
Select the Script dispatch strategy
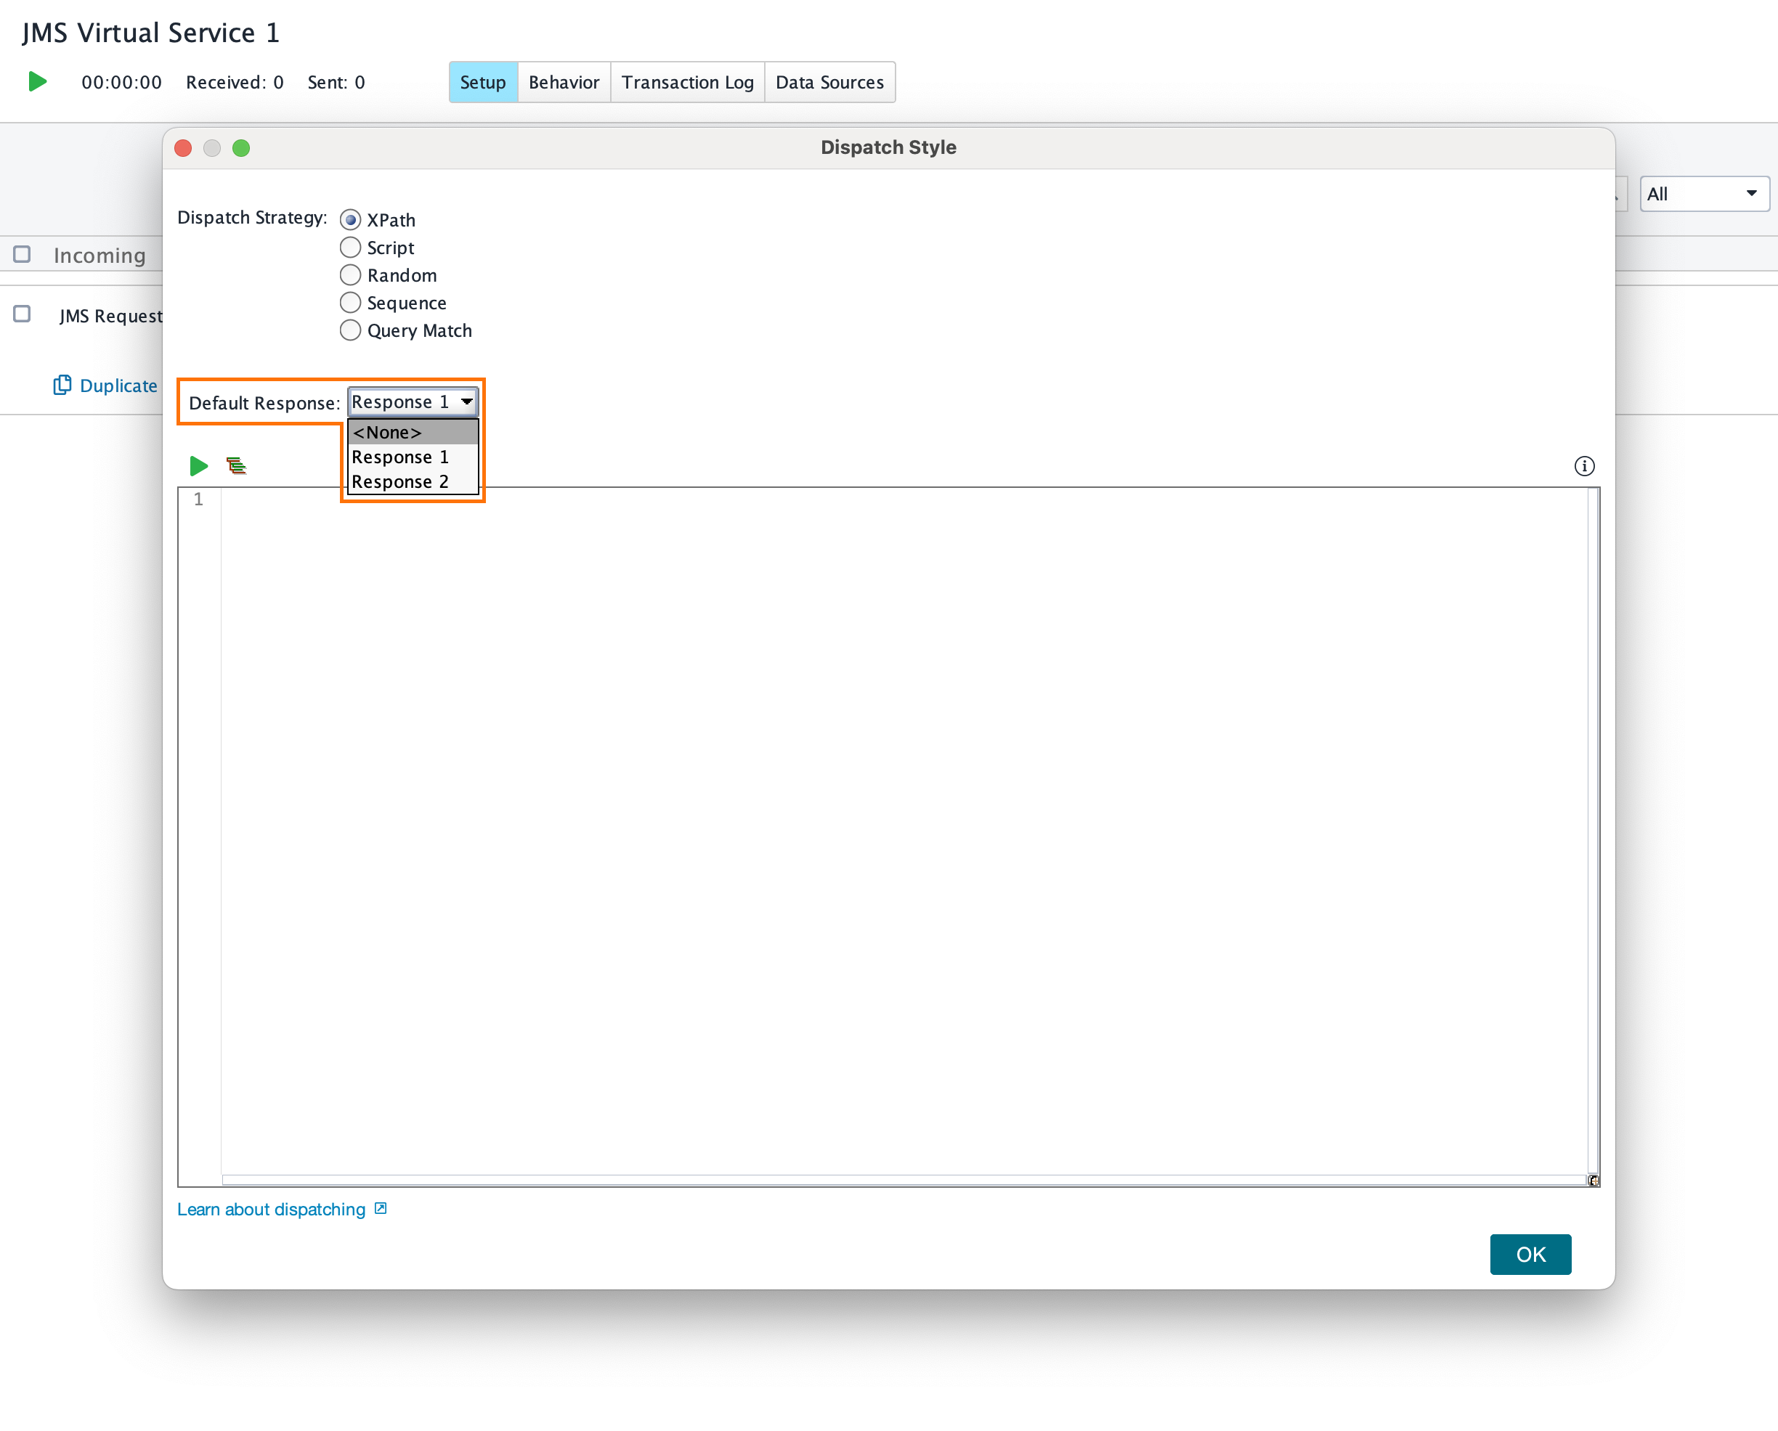349,248
